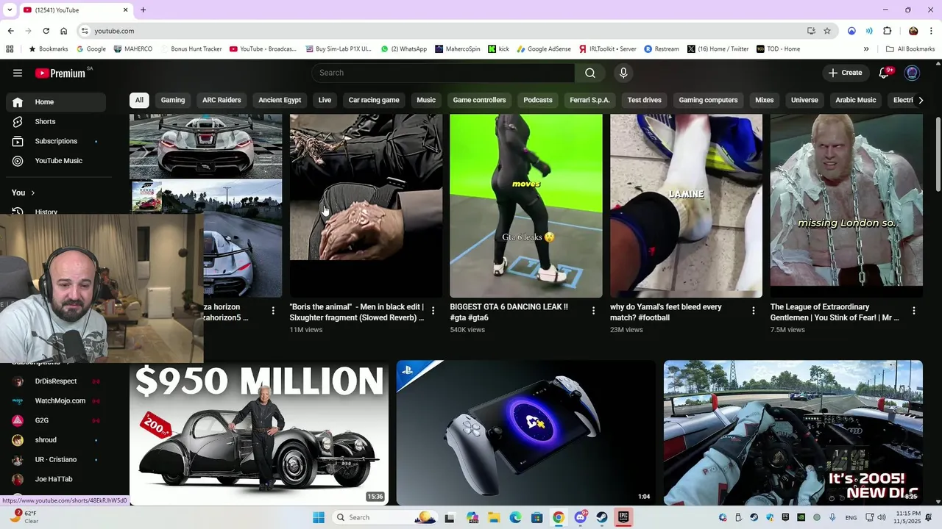The height and width of the screenshot is (529, 942).
Task: Open the It's 2005 New DLC racing thumbnail
Action: pos(793,433)
